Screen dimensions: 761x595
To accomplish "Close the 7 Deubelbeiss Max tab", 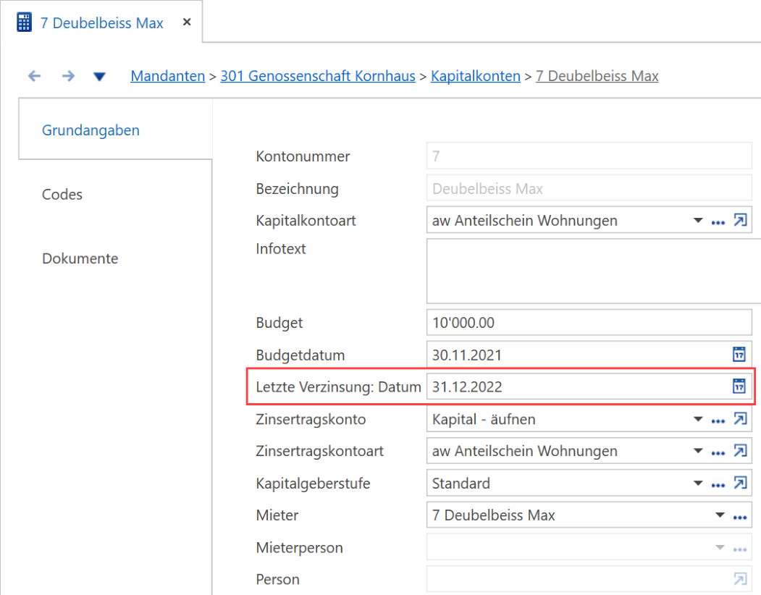I will 187,22.
